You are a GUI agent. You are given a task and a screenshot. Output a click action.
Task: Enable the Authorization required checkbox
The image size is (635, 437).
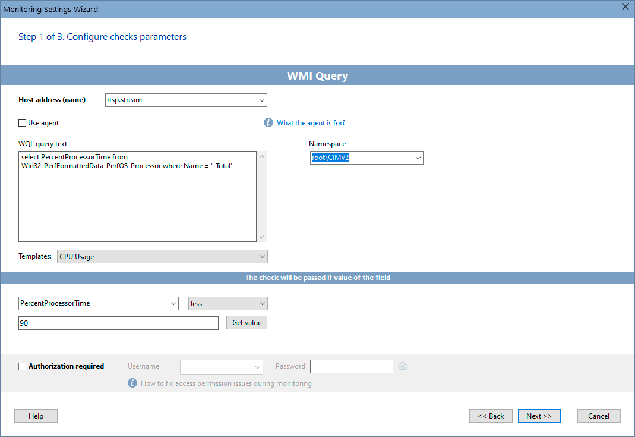click(22, 366)
